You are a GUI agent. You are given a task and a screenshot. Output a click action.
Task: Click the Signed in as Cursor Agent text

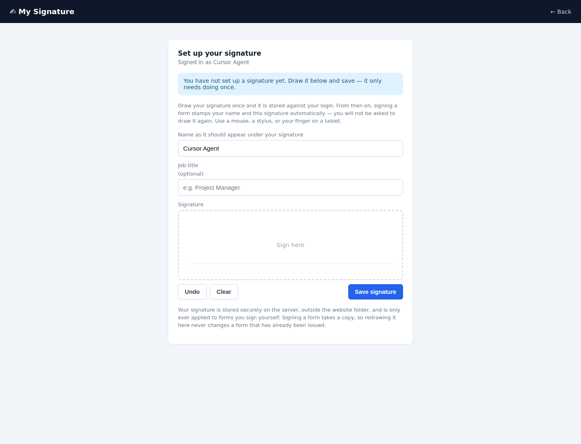pos(213,62)
